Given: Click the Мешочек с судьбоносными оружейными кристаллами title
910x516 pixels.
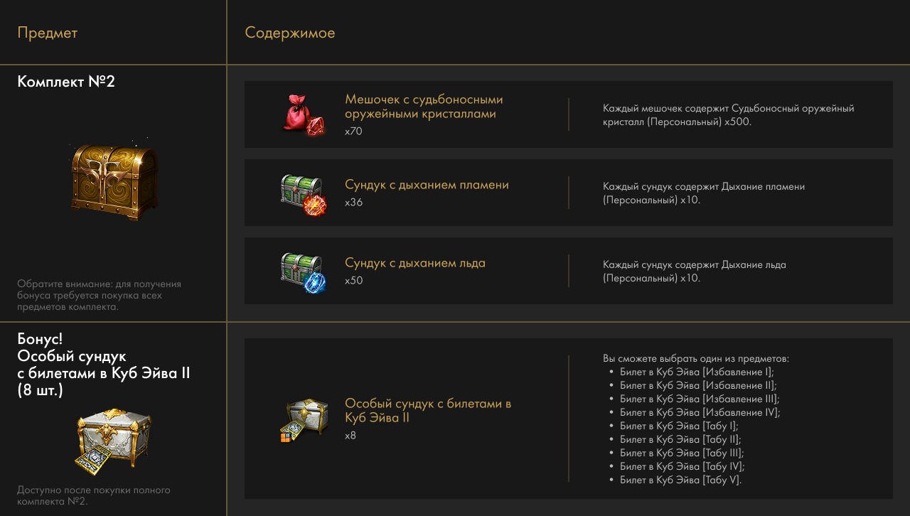Looking at the screenshot, I should tap(424, 107).
